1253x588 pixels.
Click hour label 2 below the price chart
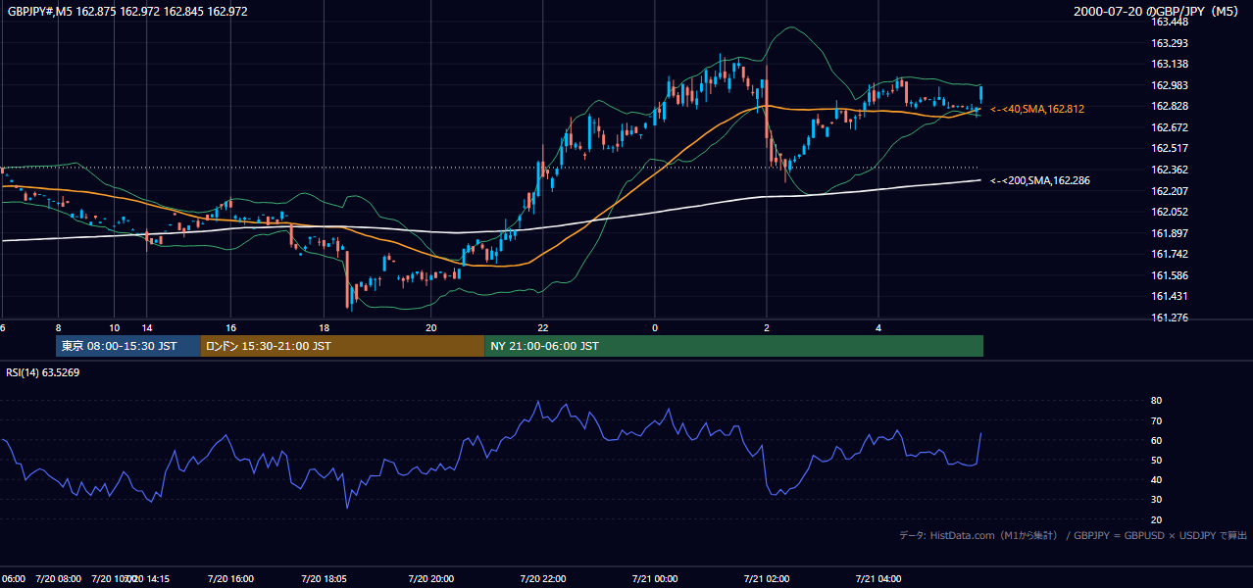pos(767,327)
